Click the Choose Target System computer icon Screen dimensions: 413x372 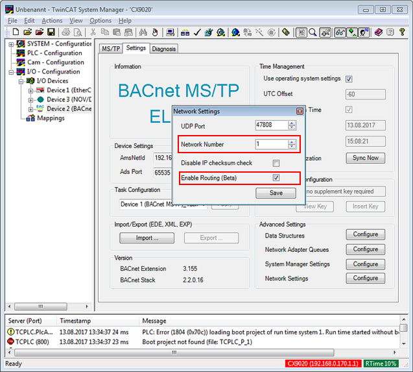(170, 32)
